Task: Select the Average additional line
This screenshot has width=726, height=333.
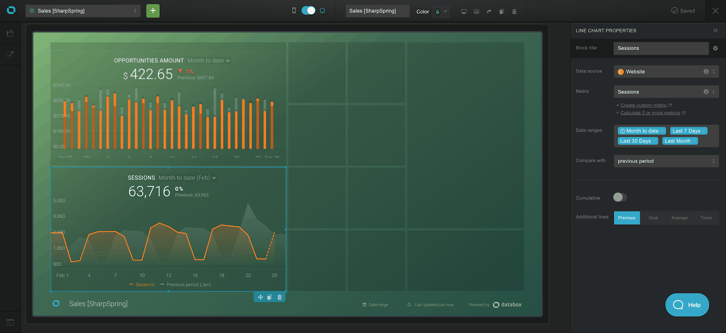Action: (680, 218)
